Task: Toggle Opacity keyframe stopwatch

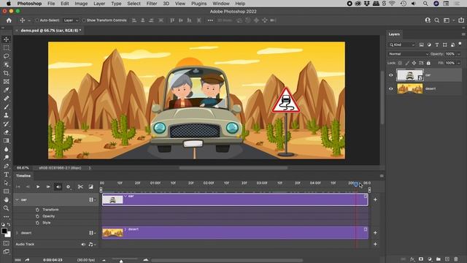Action: click(x=37, y=216)
